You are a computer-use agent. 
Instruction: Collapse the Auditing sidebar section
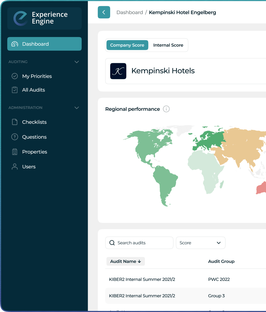click(77, 62)
